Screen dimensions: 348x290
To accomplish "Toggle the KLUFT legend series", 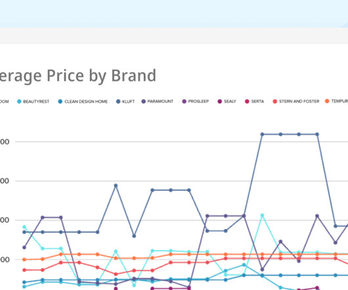I will pyautogui.click(x=125, y=102).
